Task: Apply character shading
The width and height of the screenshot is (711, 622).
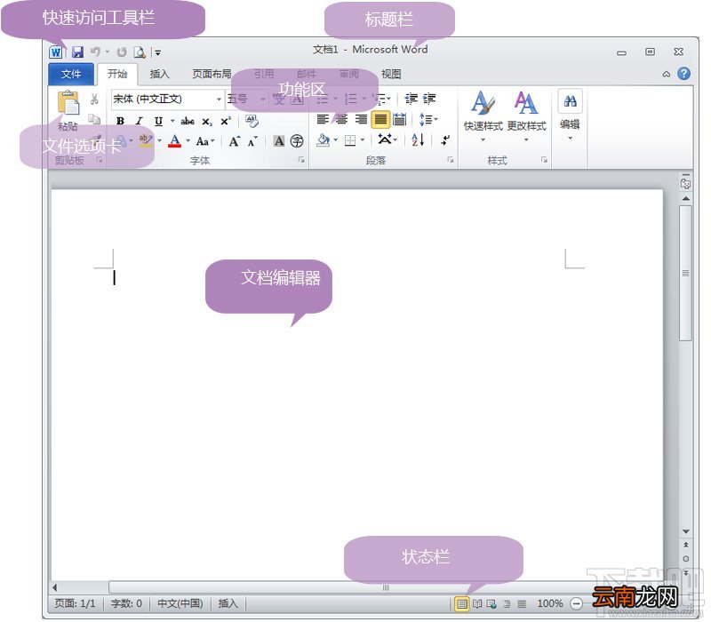Action: coord(279,141)
